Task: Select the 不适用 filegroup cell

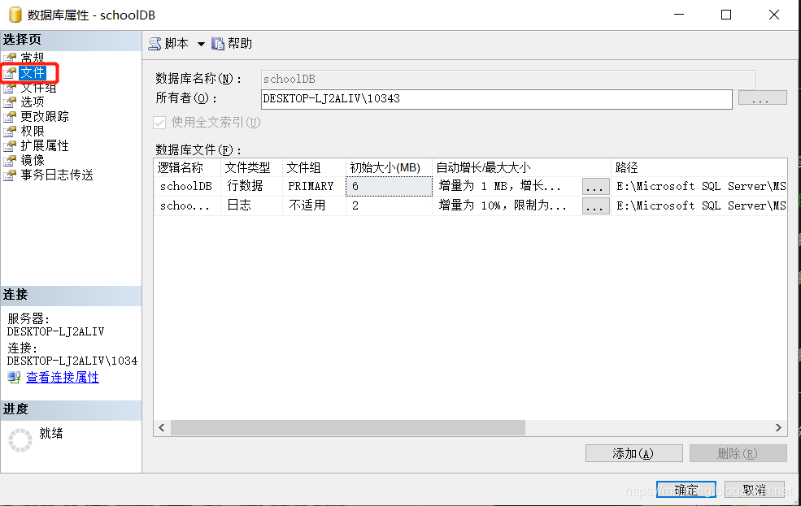Action: (x=314, y=205)
